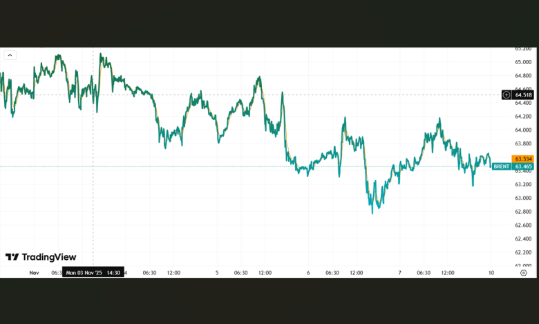Image resolution: width=539 pixels, height=324 pixels.
Task: Click the 63.000 price scale level
Action: pos(523,198)
